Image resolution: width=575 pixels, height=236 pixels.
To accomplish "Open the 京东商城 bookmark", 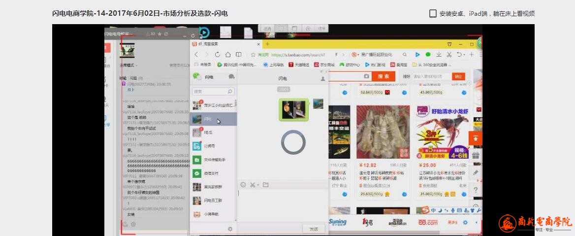I will (x=324, y=65).
